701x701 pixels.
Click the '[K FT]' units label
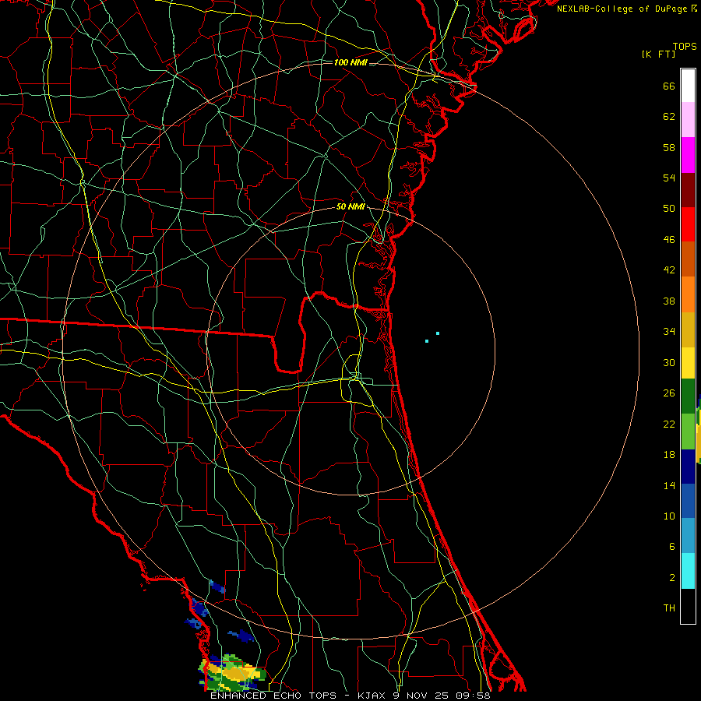coord(658,55)
